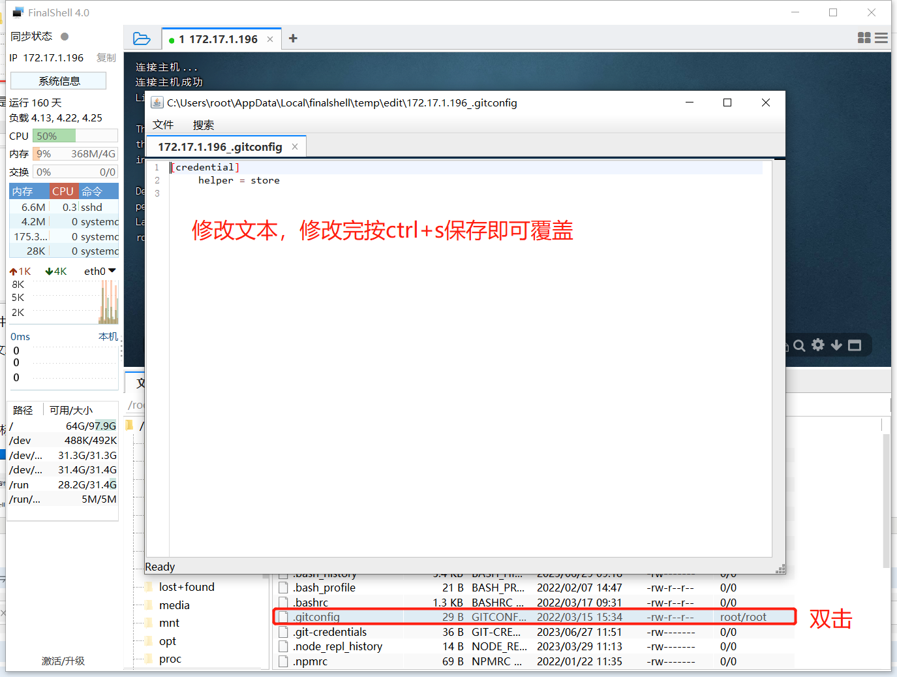Image resolution: width=897 pixels, height=677 pixels.
Task: Select the .gitconfig file row
Action: point(534,617)
